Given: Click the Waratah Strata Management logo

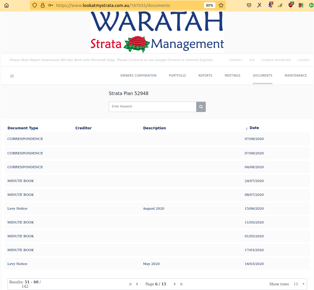Looking at the screenshot, I should pyautogui.click(x=157, y=32).
